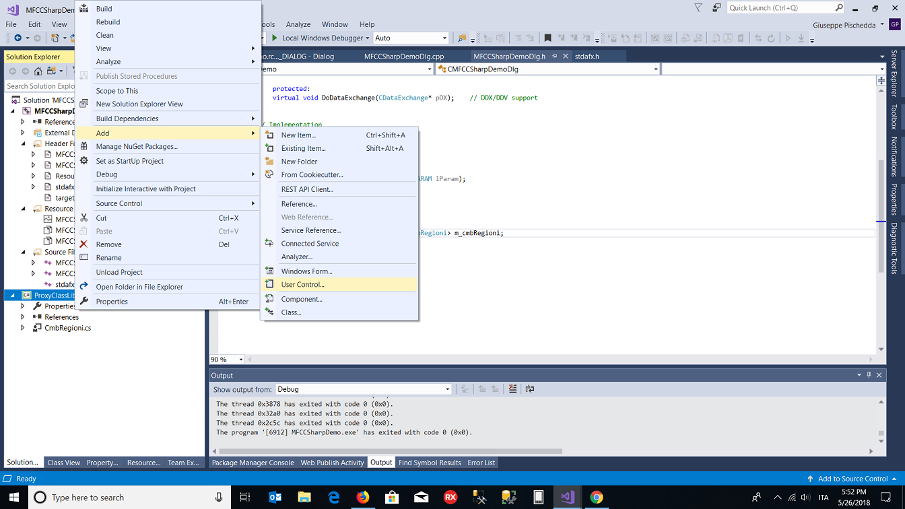Pin the MFCCSharpDemoDlg.h tab
Image resolution: width=905 pixels, height=509 pixels.
(554, 57)
